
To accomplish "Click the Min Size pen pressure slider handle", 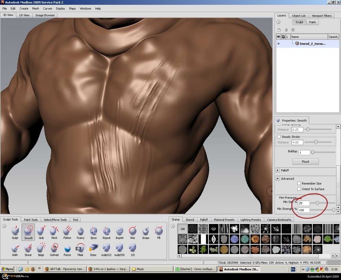I will [317, 203].
